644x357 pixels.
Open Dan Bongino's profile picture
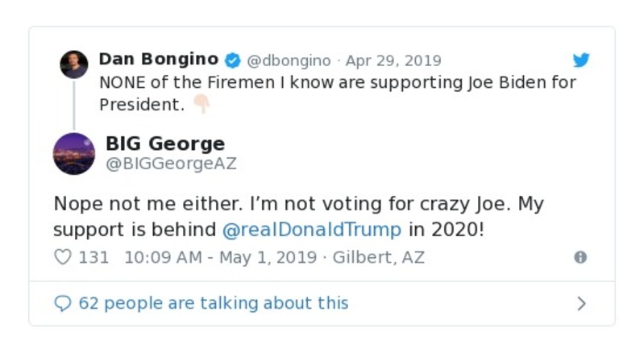74,64
